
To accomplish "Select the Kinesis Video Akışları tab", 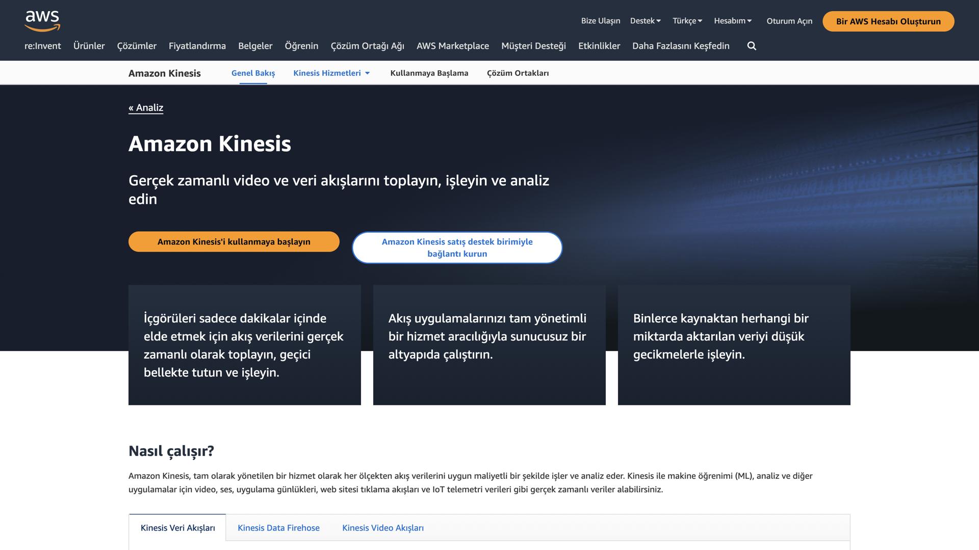I will (383, 528).
